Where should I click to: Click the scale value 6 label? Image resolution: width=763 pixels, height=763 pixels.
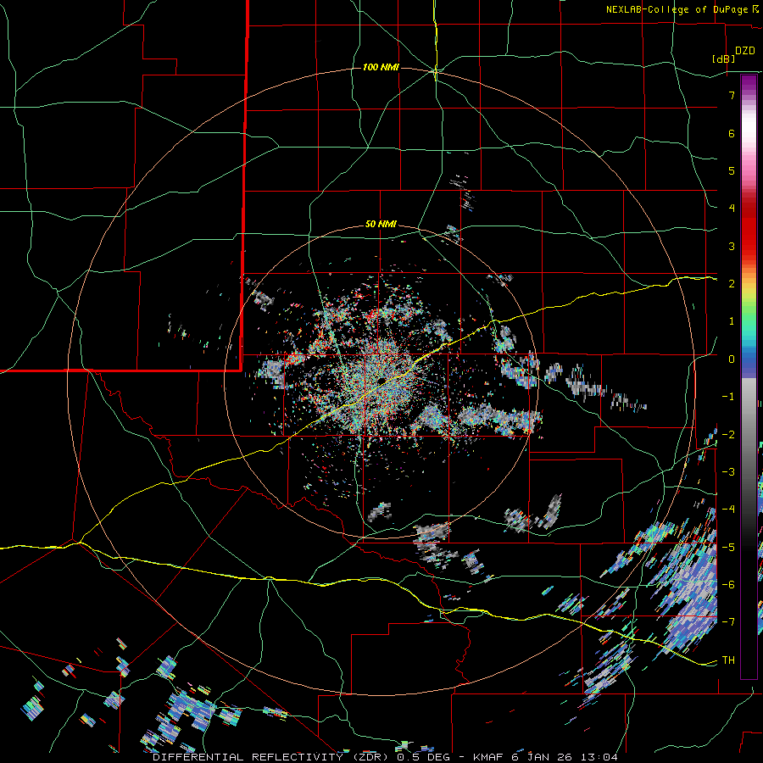[732, 133]
